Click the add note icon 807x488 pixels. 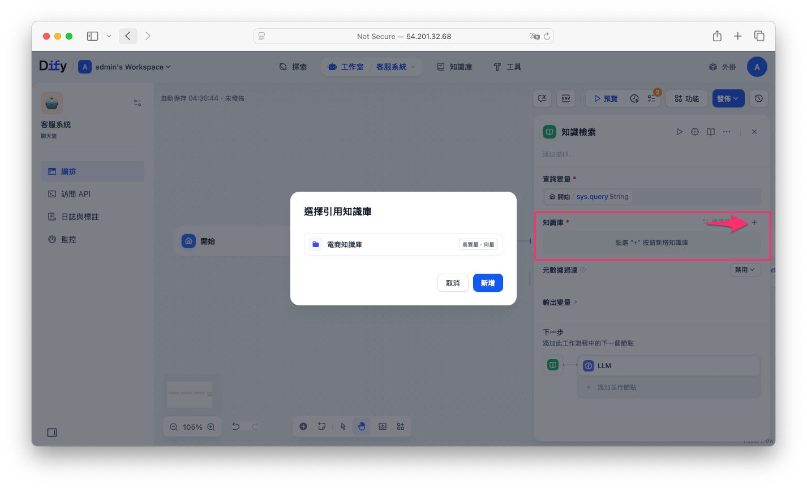click(x=322, y=426)
